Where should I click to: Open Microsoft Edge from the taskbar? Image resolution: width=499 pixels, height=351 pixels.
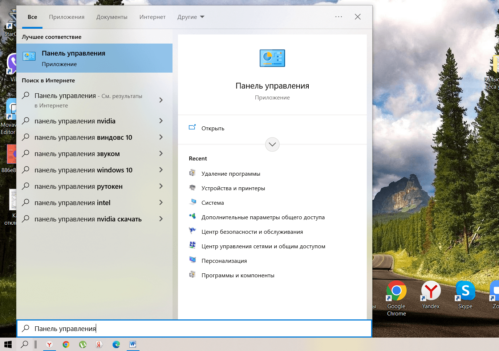[116, 344]
